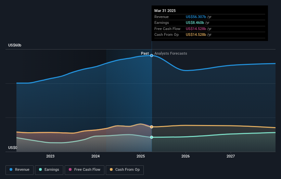Viewport: 281px width, 179px height.
Task: Toggle the Free Cash Flow legend series
Action: [x=85, y=170]
